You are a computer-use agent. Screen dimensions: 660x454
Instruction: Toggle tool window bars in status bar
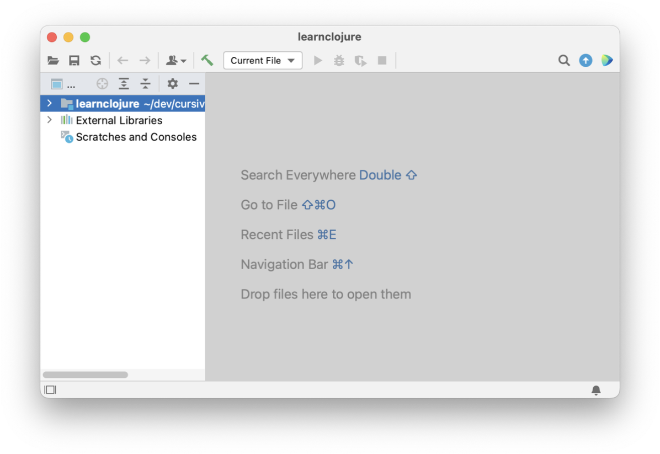50,390
